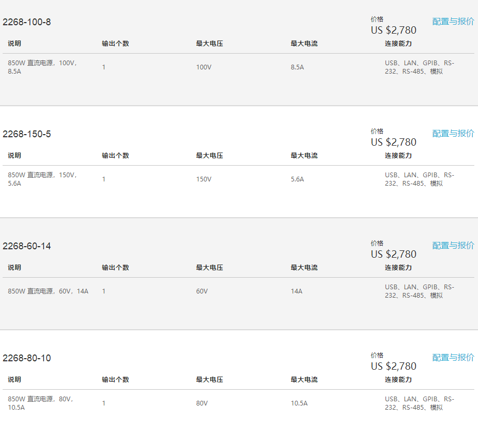478x426 pixels.
Task: Click the US $2,780 price of 2268-60-14
Action: [393, 254]
